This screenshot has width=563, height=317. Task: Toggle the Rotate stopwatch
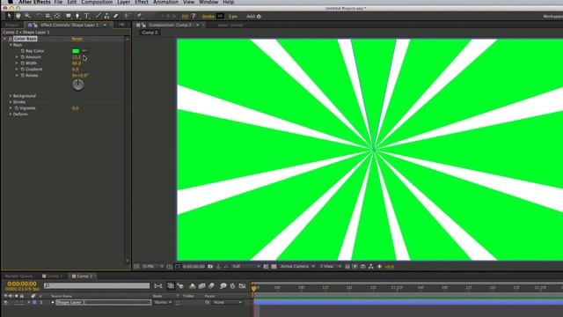click(23, 76)
